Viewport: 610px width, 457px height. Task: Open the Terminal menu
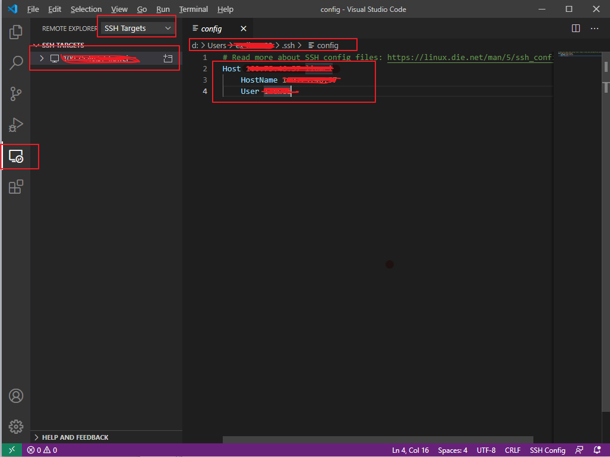click(194, 9)
